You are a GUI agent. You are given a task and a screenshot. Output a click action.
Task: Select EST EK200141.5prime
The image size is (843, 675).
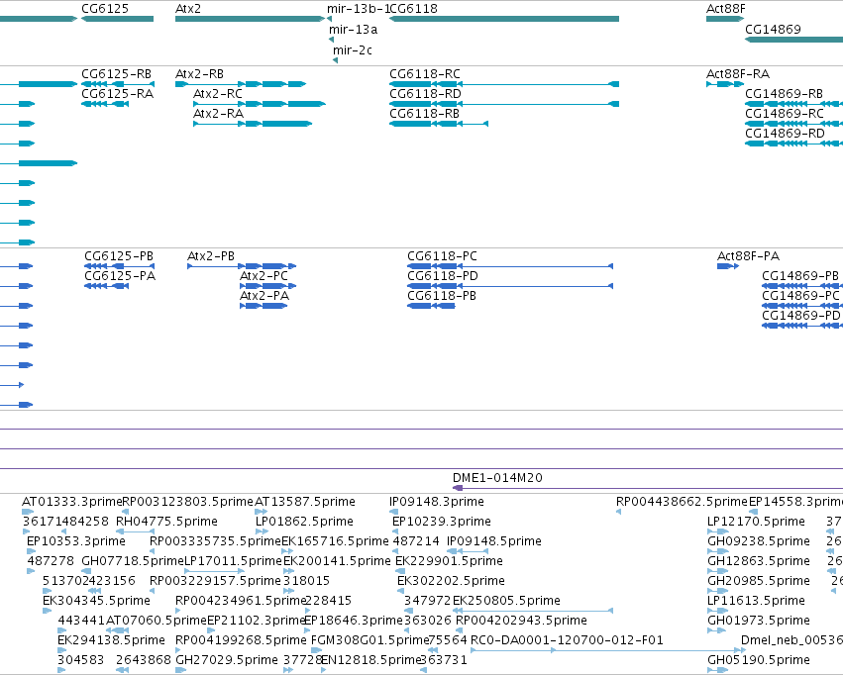tap(337, 560)
